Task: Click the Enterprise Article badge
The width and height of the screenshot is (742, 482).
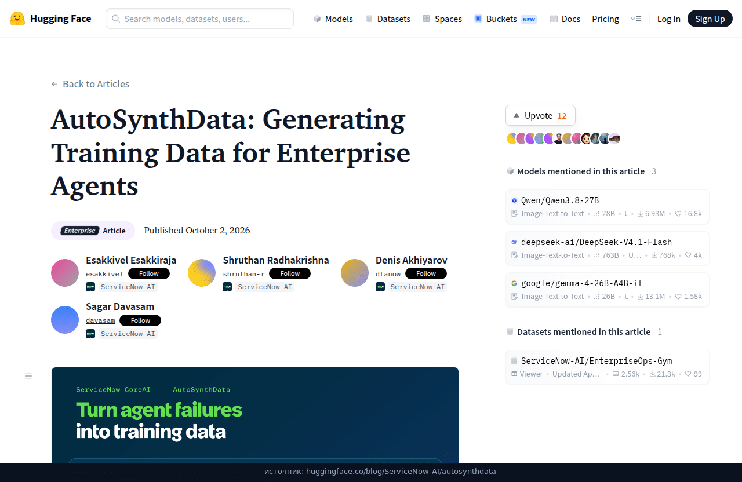Action: click(93, 231)
